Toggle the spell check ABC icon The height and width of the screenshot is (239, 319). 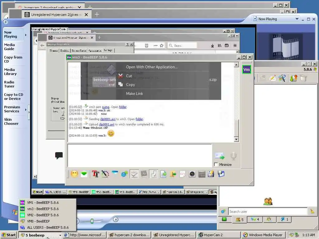[134, 174]
